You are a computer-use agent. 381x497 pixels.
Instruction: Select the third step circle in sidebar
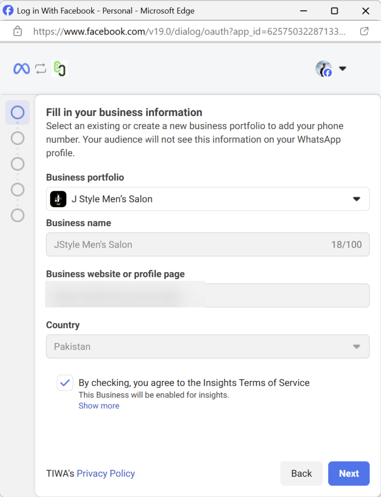pos(17,164)
